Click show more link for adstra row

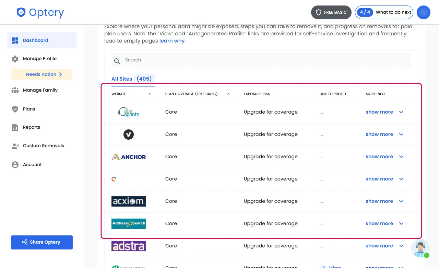[x=379, y=246]
